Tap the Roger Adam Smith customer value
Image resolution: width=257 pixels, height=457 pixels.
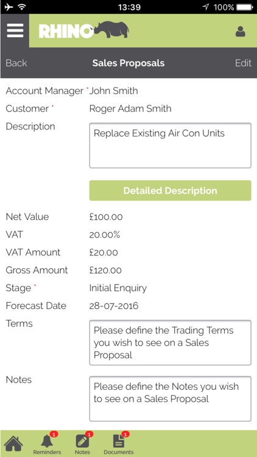point(130,108)
